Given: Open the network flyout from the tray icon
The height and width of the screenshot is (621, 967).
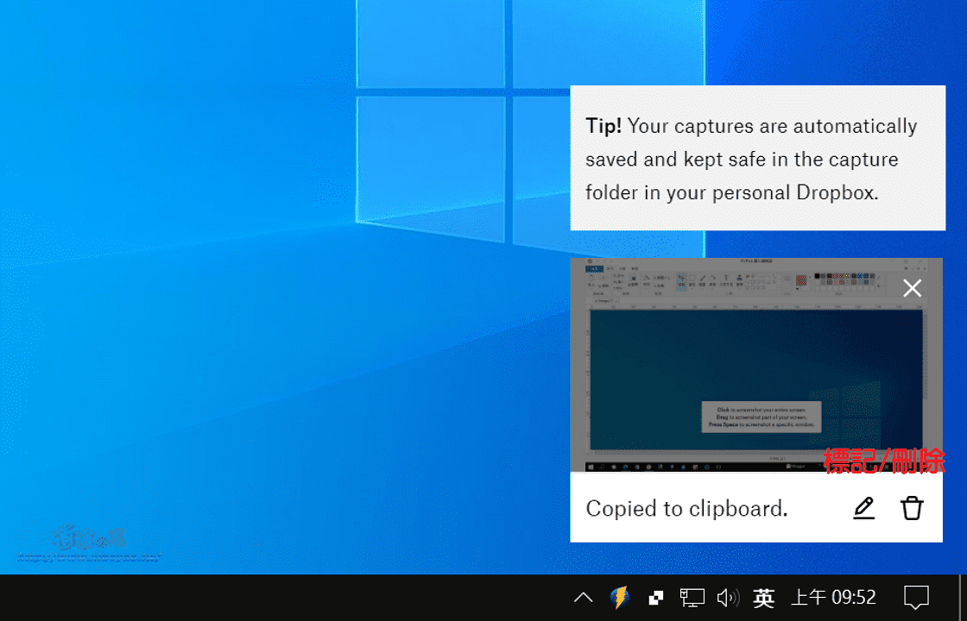Looking at the screenshot, I should click(691, 596).
